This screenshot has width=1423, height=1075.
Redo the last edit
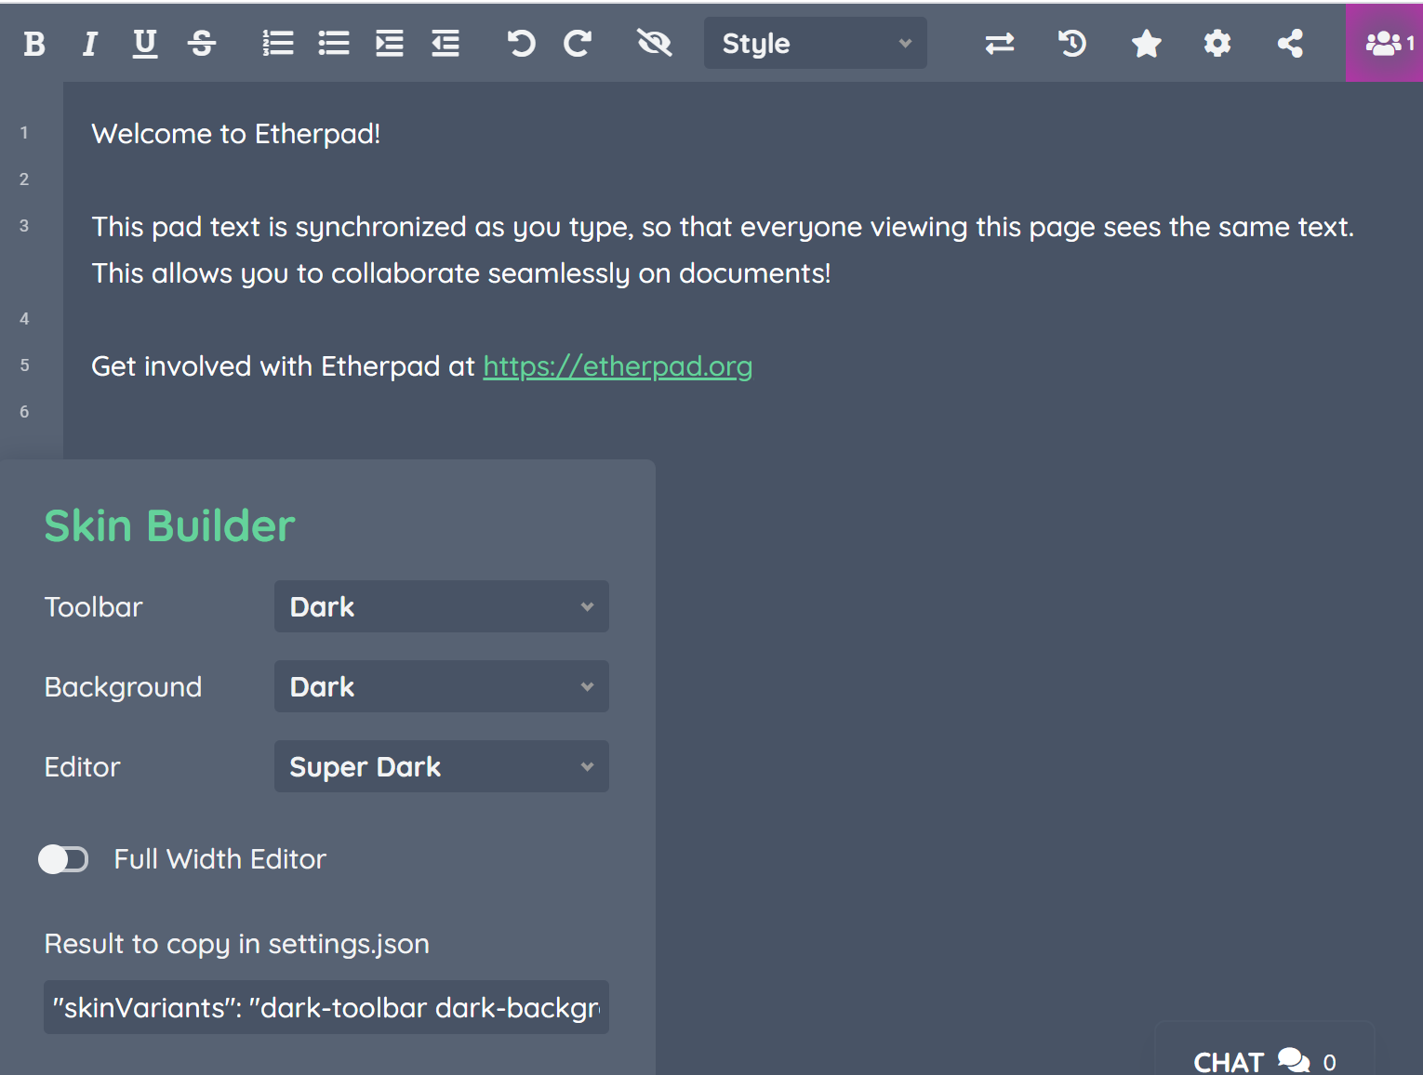tap(578, 43)
